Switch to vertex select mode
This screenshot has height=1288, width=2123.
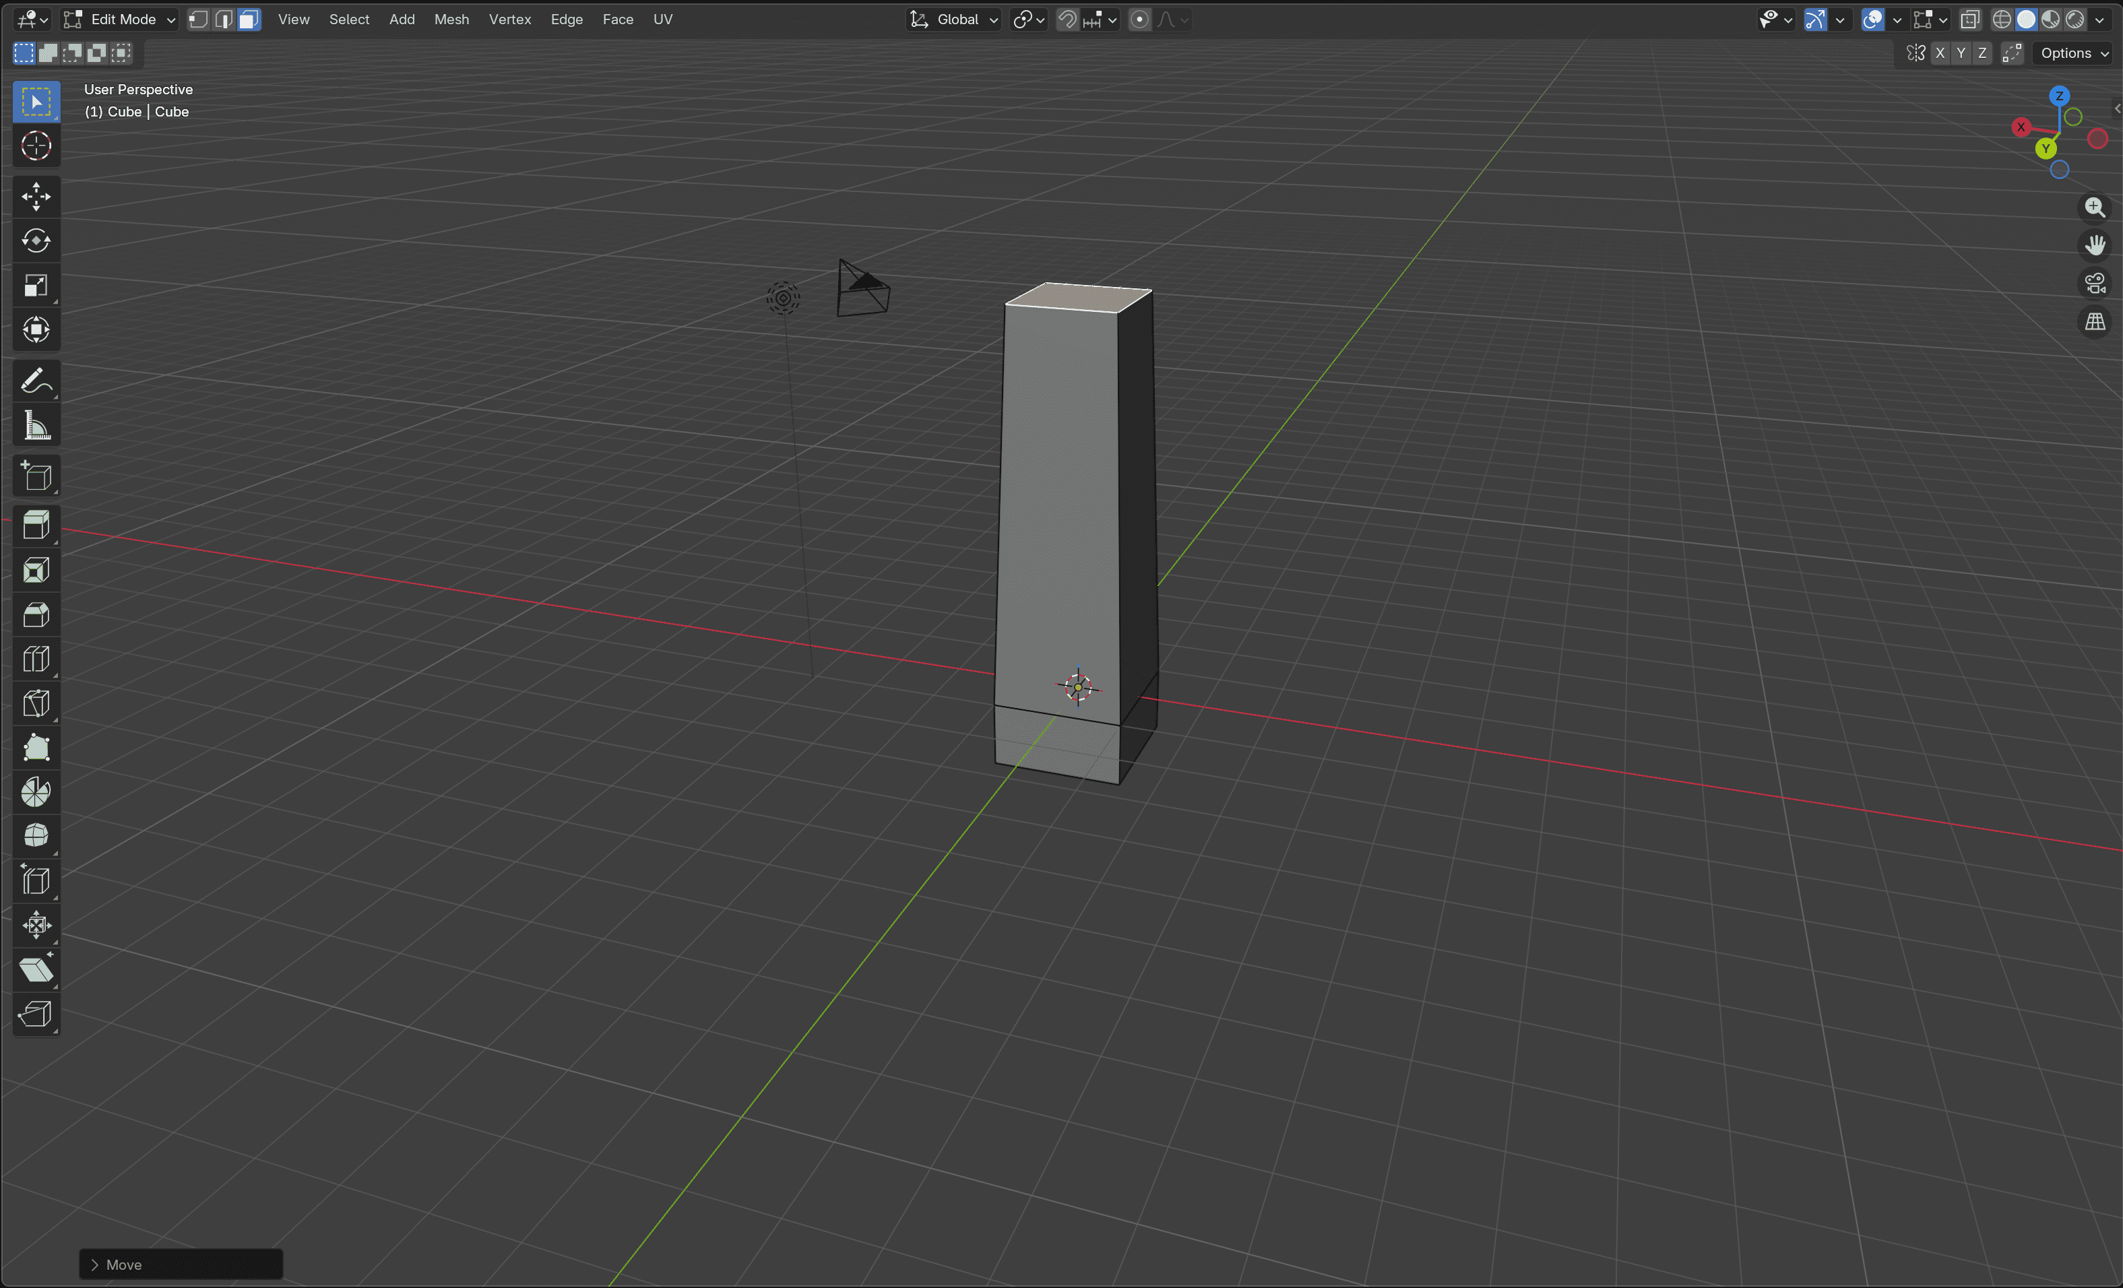point(199,19)
